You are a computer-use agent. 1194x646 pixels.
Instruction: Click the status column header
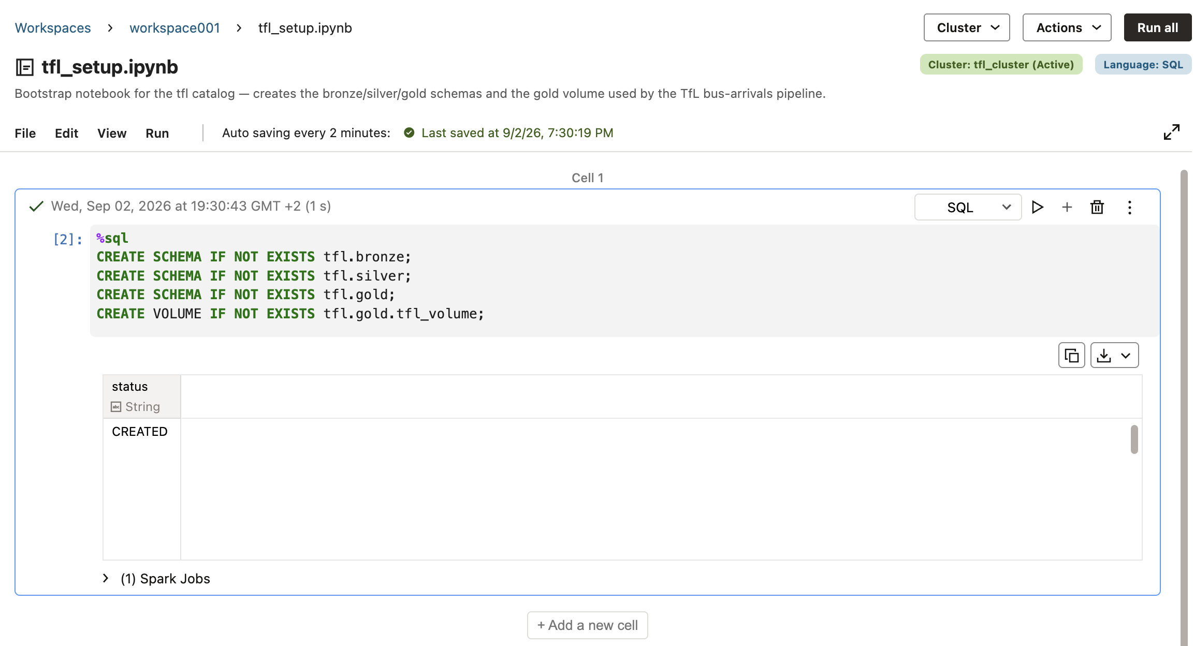[x=142, y=397]
